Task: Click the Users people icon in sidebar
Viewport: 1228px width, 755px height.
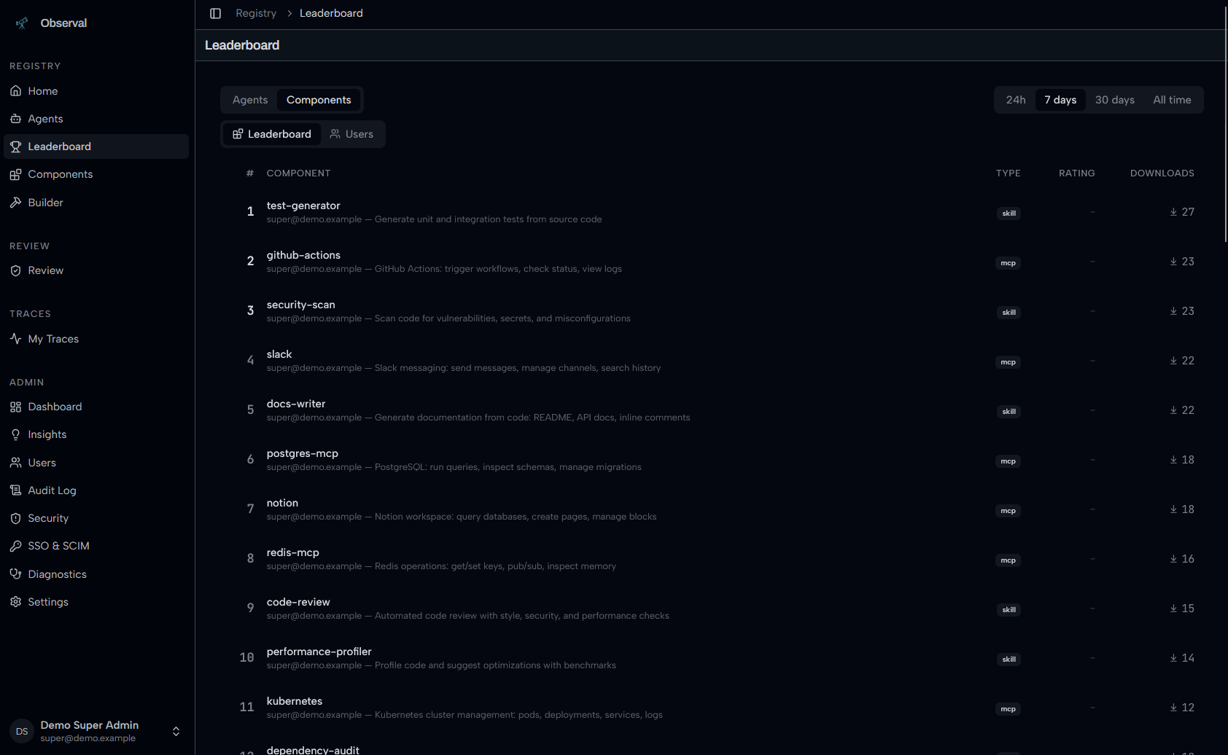Action: click(x=15, y=463)
